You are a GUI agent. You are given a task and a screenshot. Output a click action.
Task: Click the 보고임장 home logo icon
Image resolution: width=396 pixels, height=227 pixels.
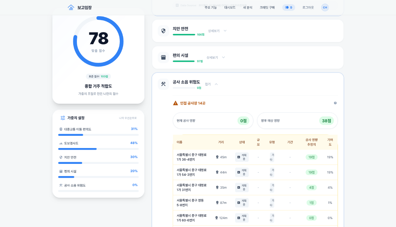[x=71, y=7]
